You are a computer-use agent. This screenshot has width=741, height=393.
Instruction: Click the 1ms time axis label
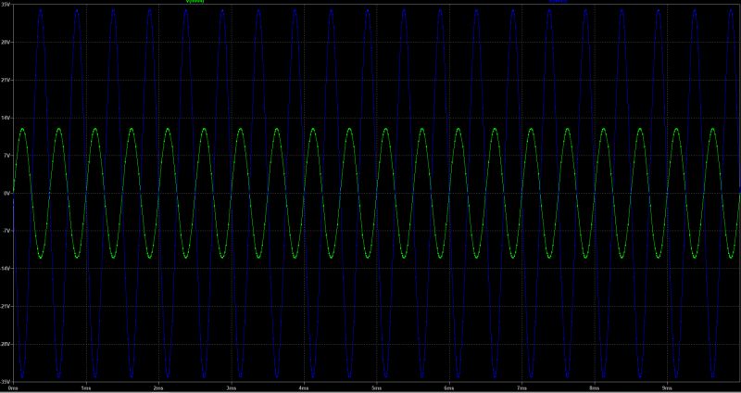point(86,387)
